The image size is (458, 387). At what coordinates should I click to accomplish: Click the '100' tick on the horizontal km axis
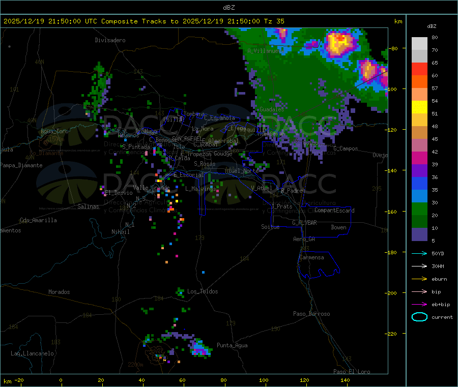point(264,380)
